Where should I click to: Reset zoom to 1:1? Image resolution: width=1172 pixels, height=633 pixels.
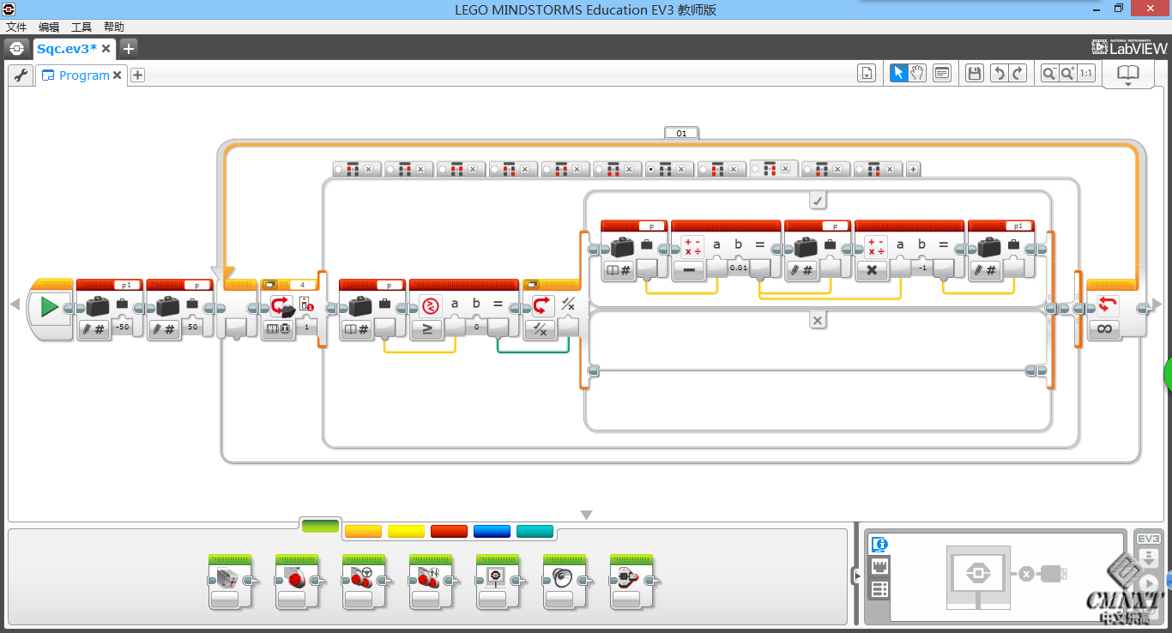[x=1086, y=74]
